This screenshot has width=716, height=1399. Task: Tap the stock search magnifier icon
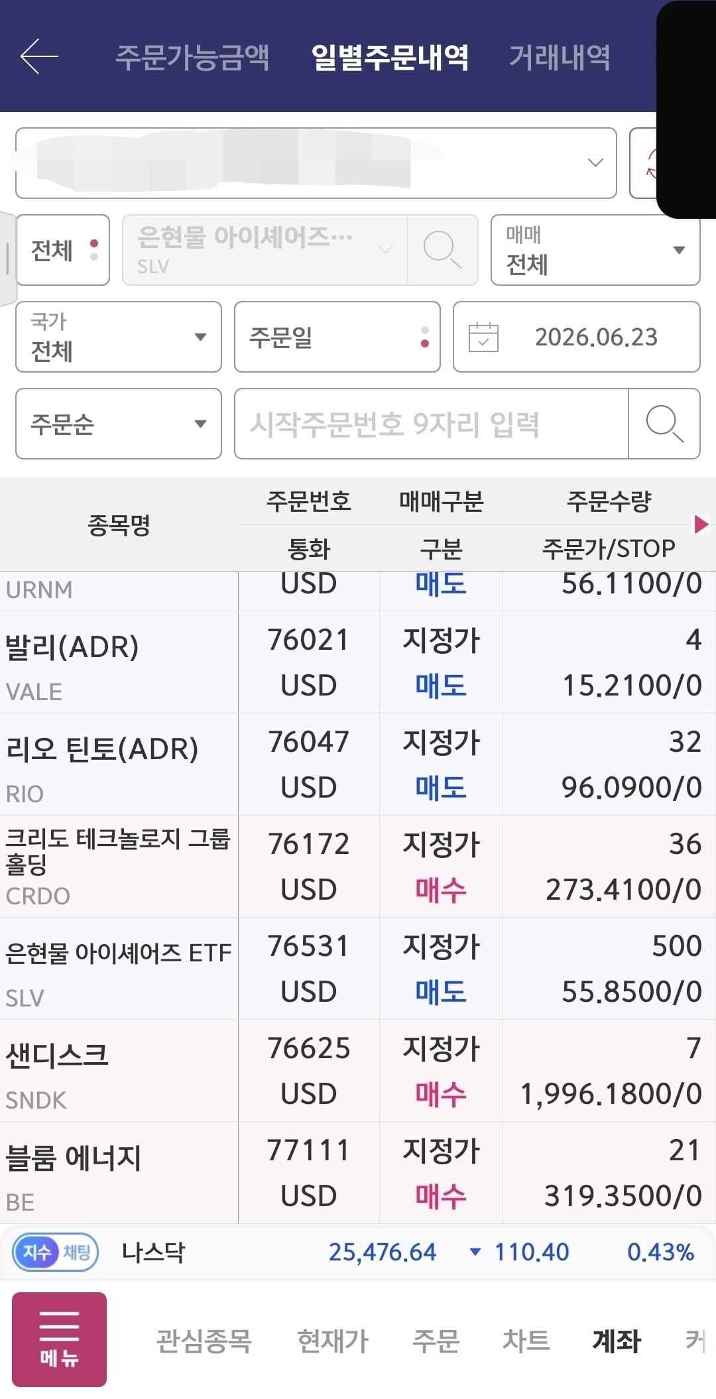(442, 250)
